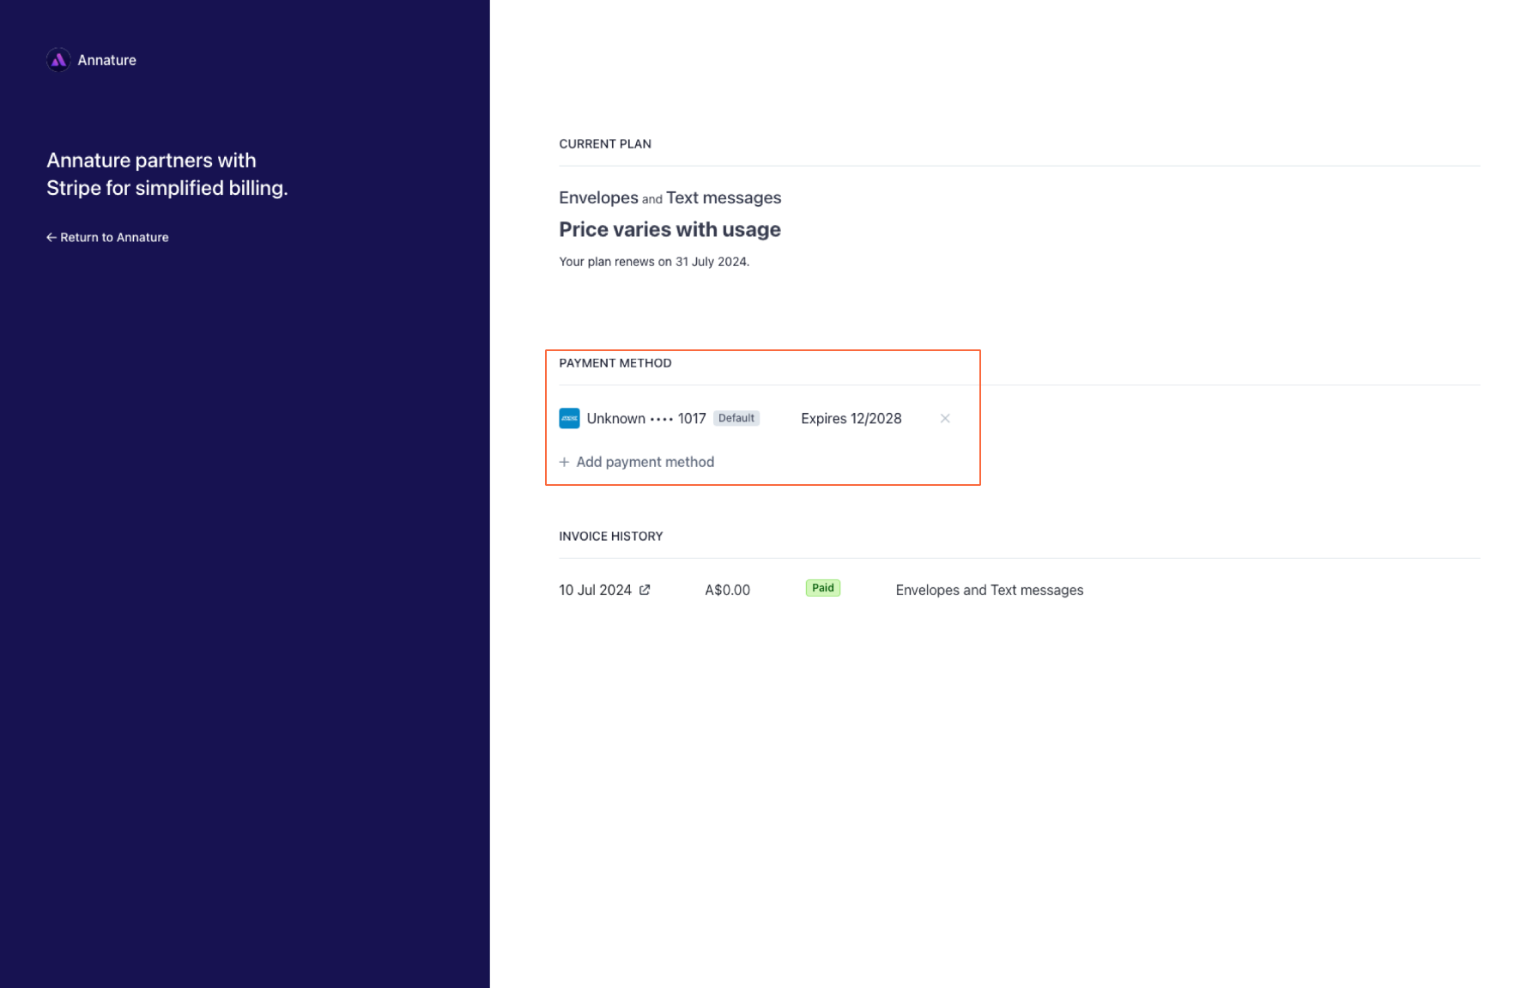The height and width of the screenshot is (988, 1539).
Task: Click the Stripe partnership tagline text
Action: [167, 174]
